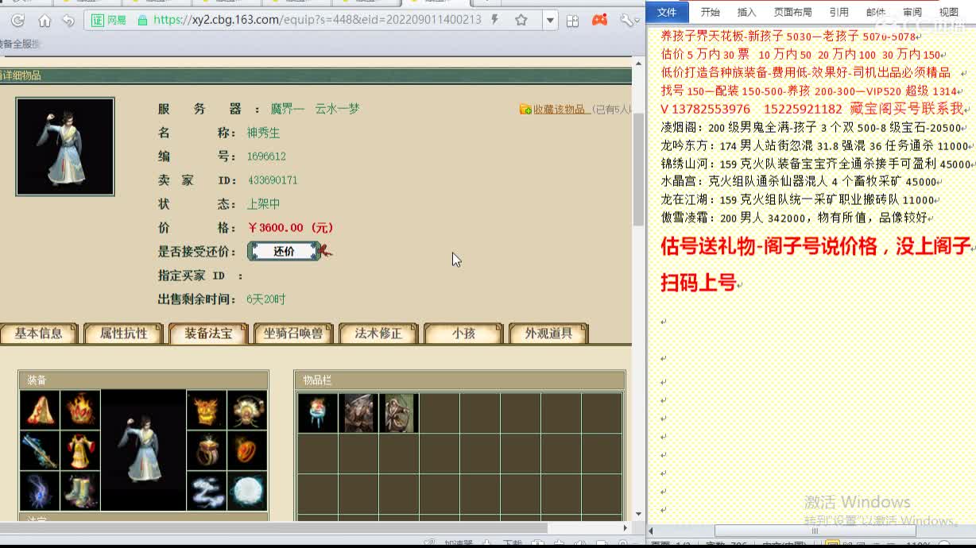Click the red game controller icon
The width and height of the screenshot is (976, 548).
pos(600,20)
